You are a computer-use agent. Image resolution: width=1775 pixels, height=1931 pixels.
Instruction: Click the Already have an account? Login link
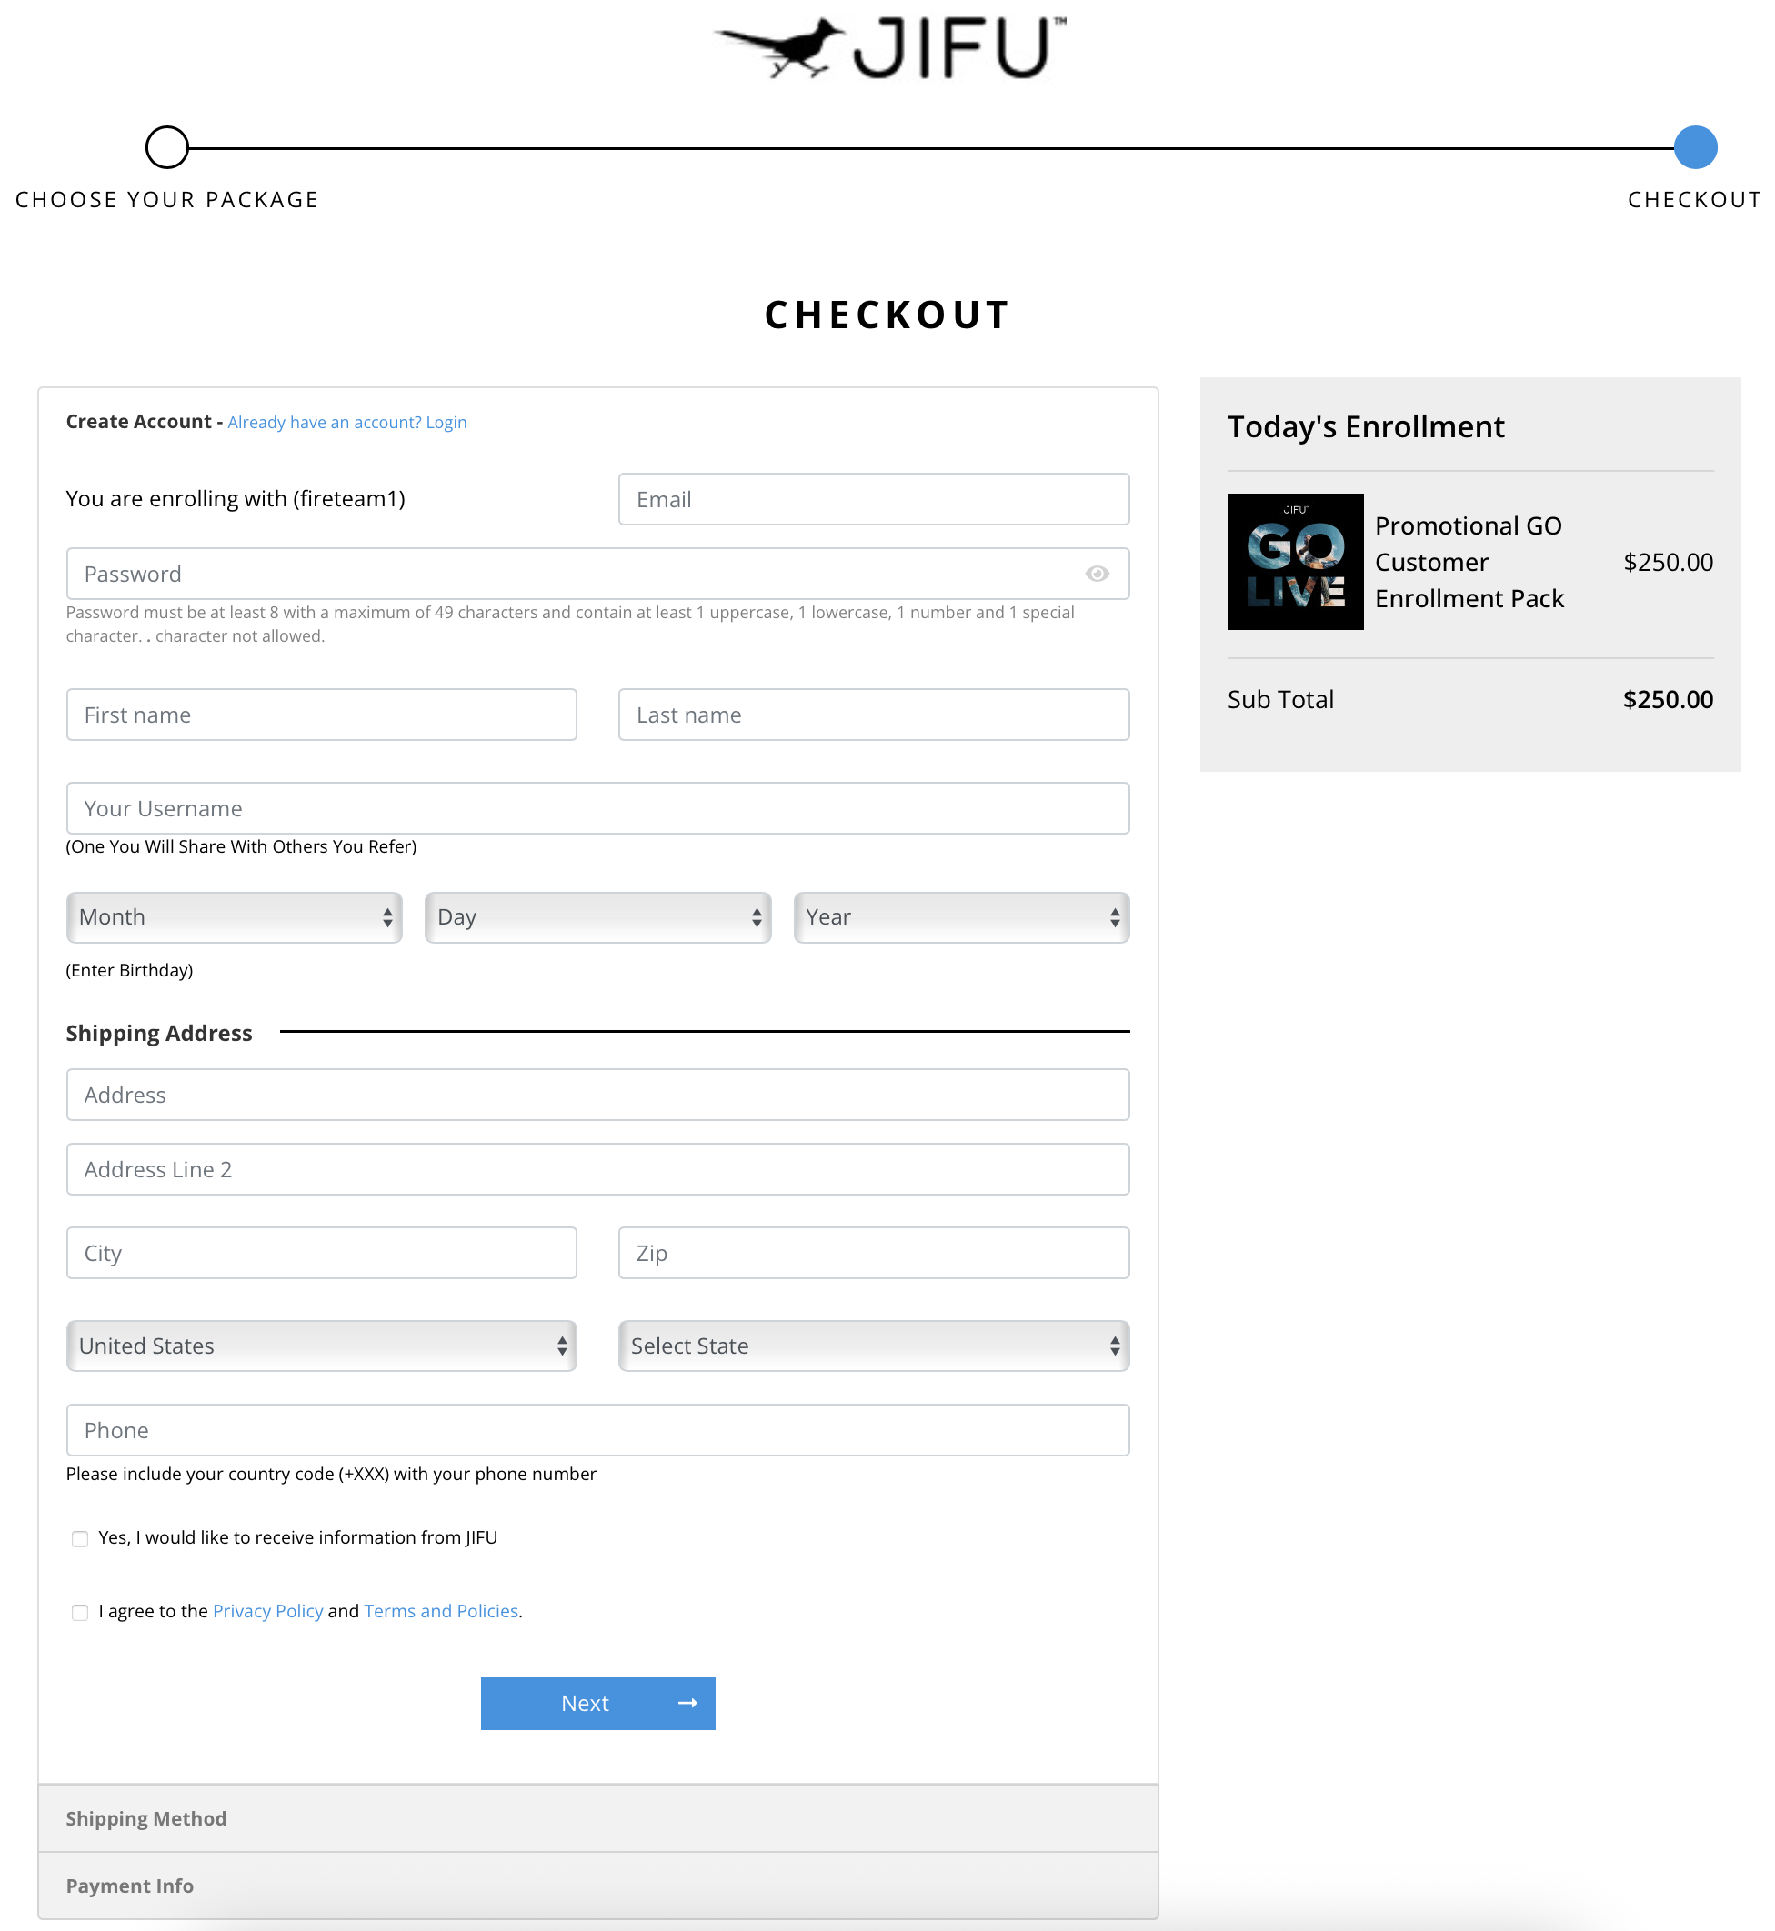point(346,423)
